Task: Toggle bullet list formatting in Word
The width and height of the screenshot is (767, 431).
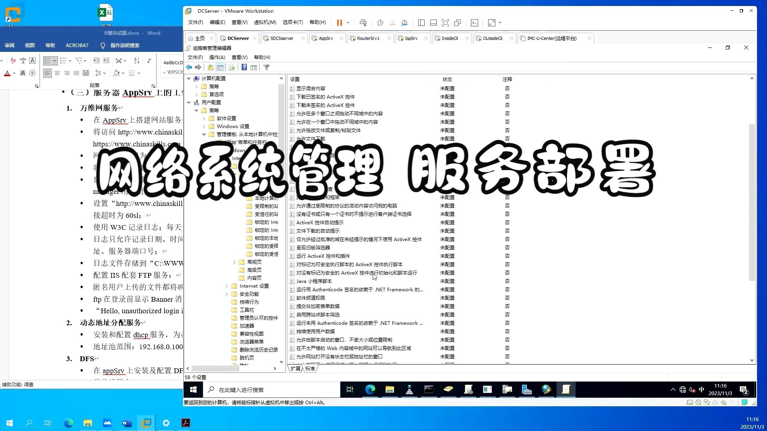Action: click(x=48, y=61)
